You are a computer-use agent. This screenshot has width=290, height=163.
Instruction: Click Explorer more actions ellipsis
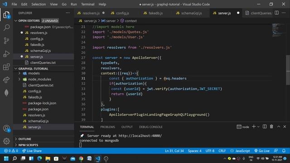coord(68,13)
